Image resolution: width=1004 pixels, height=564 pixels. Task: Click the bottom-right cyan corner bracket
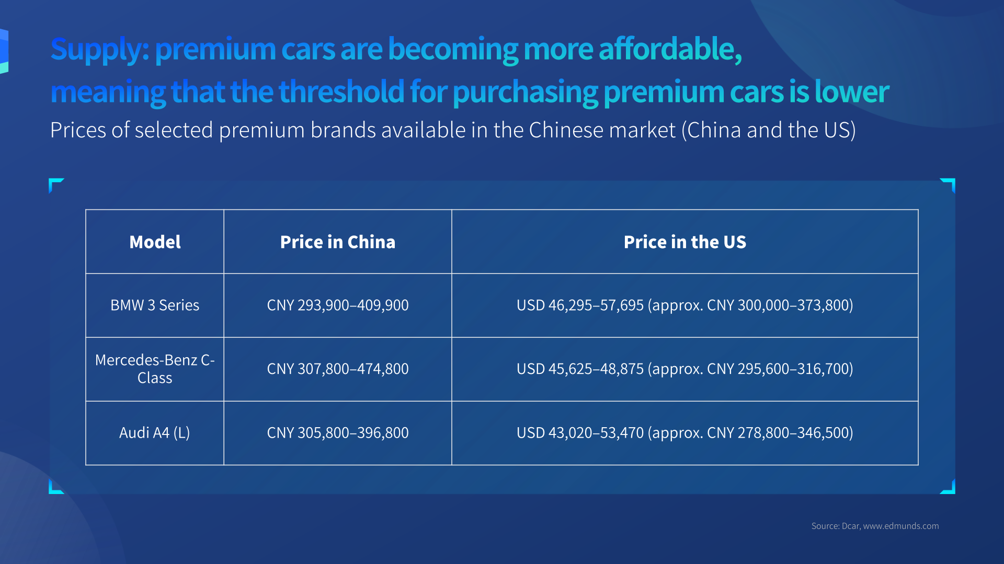point(949,487)
